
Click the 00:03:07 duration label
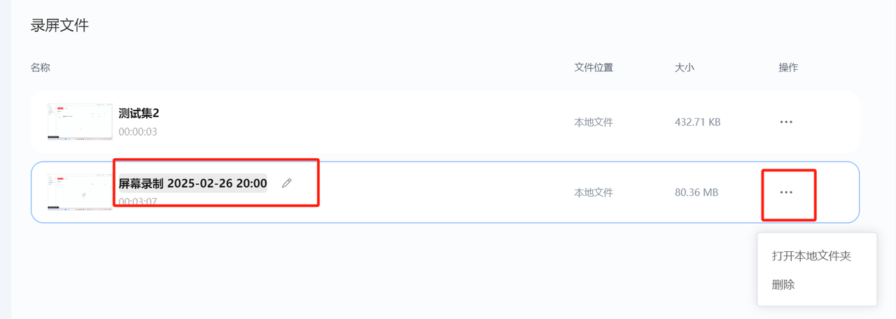coord(138,202)
